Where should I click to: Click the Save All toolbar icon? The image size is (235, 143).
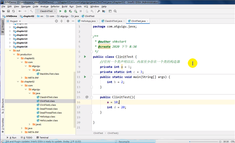click(x=8, y=11)
